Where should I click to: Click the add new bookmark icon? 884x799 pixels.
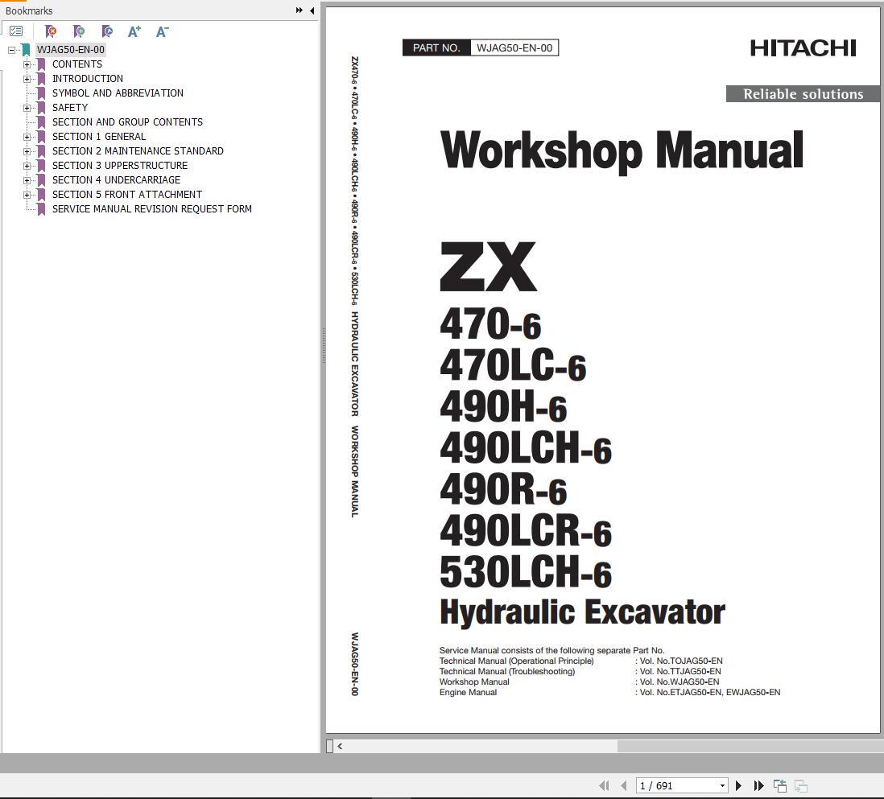pyautogui.click(x=78, y=31)
